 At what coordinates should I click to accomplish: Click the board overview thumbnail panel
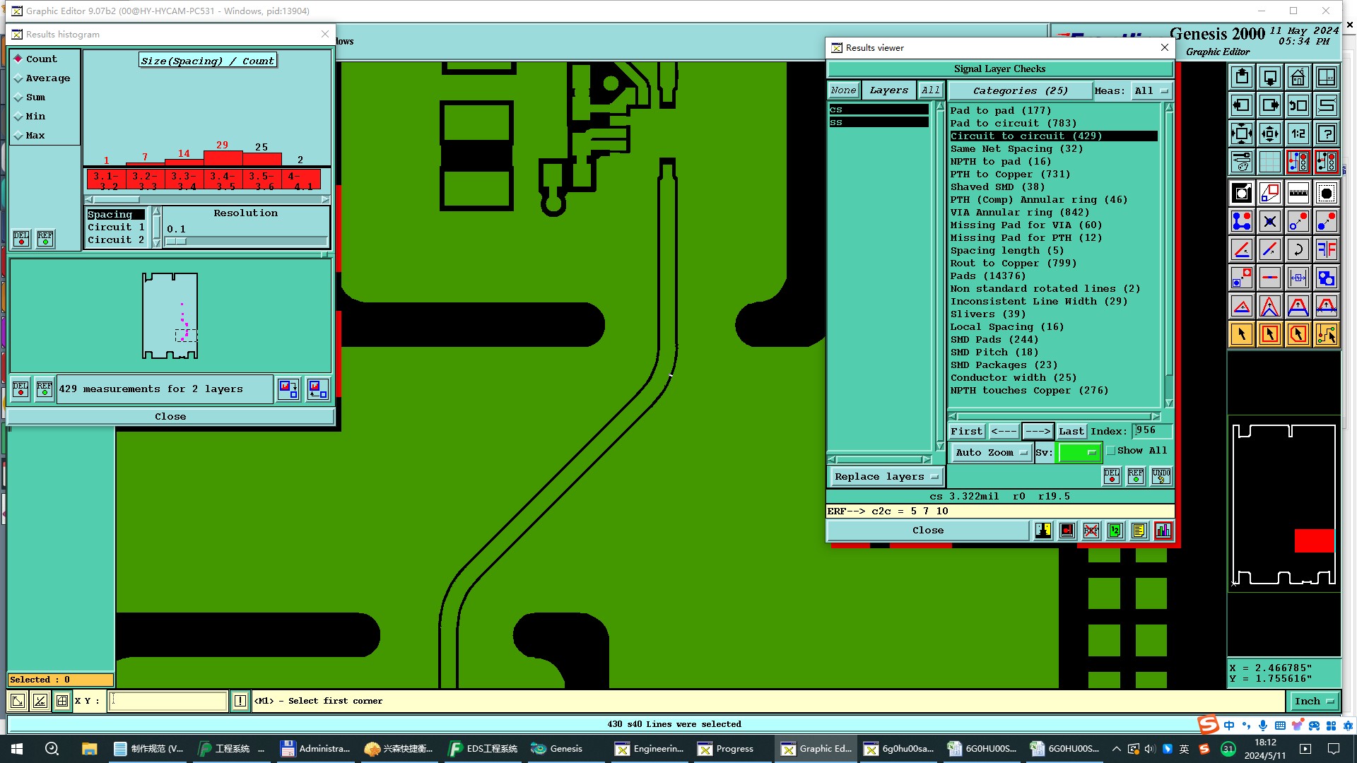pos(1284,504)
